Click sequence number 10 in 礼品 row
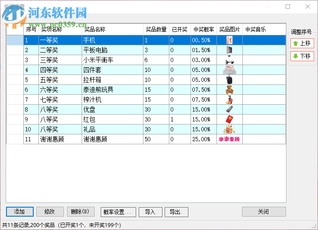 pos(31,129)
